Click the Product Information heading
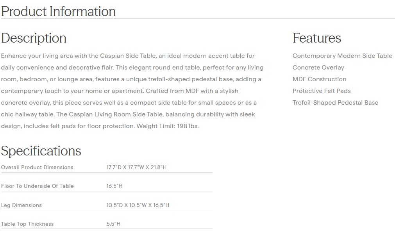Viewport: 395px width, 232px height. coord(59,11)
